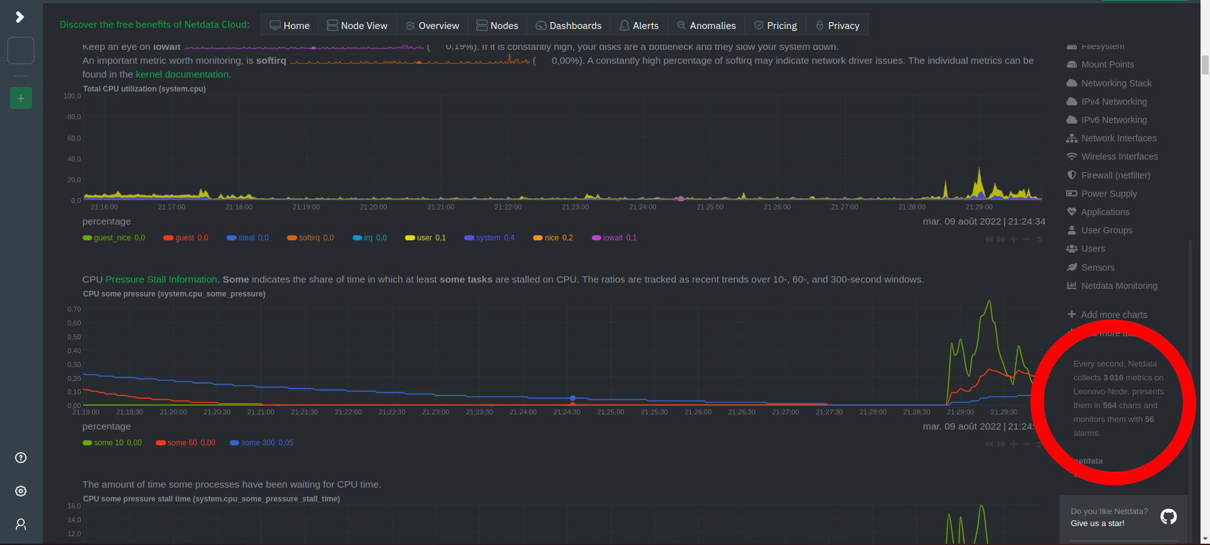Click the iowait purple legend swatch

tap(596, 238)
